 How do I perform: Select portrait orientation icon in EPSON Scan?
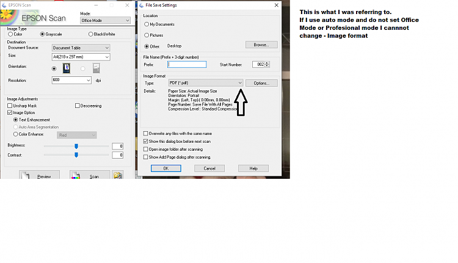67,68
